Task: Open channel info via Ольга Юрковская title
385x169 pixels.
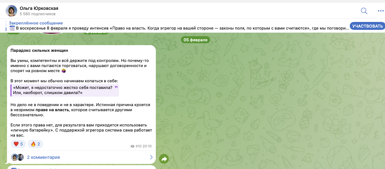Action: 39,8
